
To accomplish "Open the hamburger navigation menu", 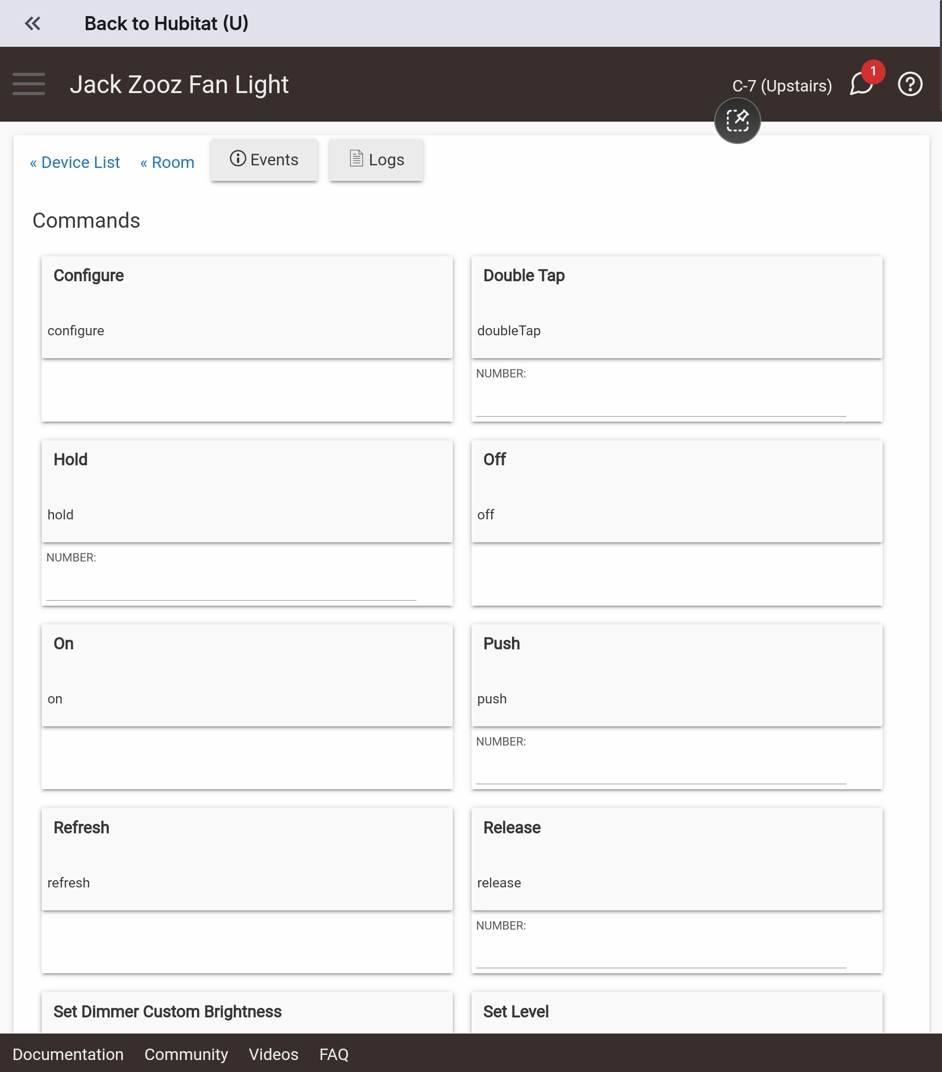I will click(x=29, y=84).
